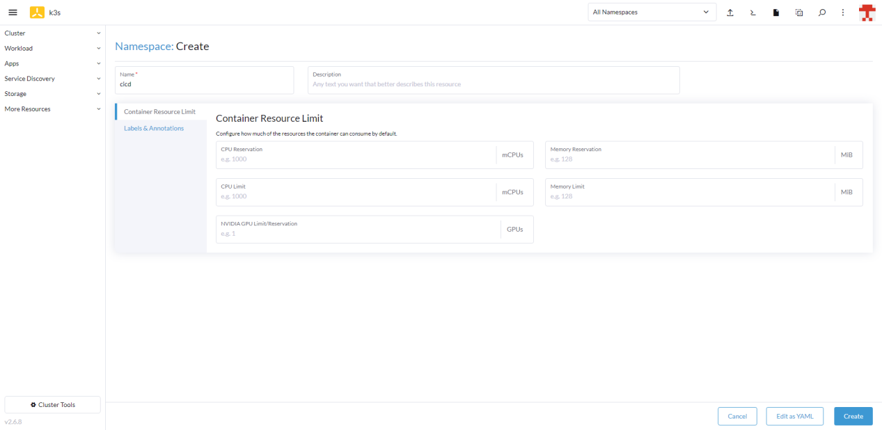
Task: Click the k3s cluster logo icon
Action: [37, 13]
